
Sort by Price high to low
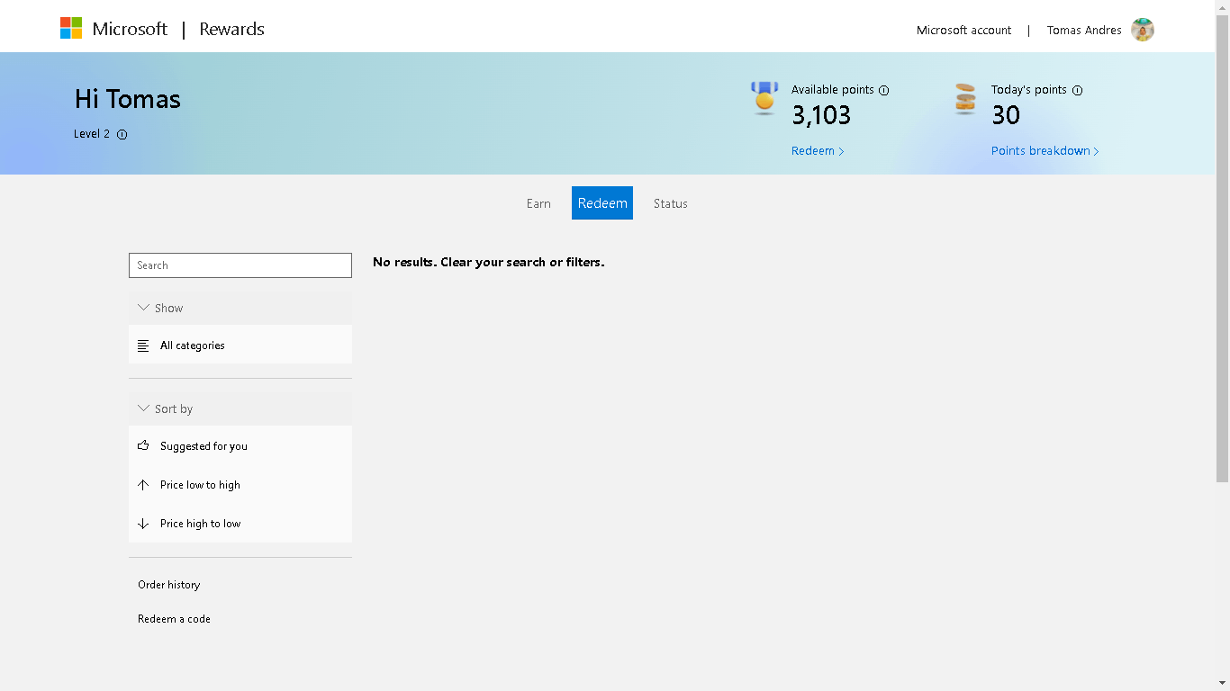240,523
